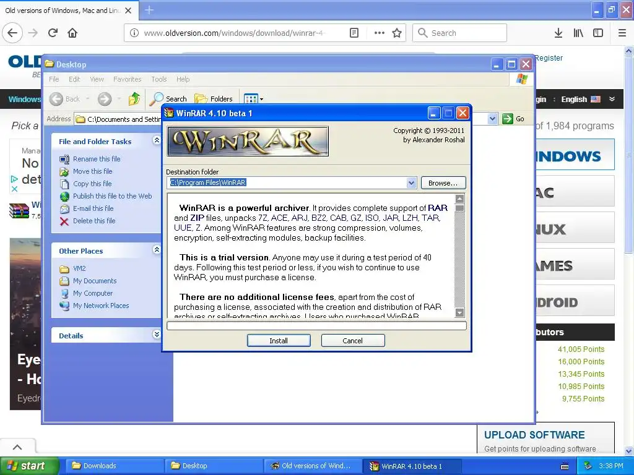The image size is (634, 475).
Task: Close the Old versions of Windows tab
Action: (128, 11)
